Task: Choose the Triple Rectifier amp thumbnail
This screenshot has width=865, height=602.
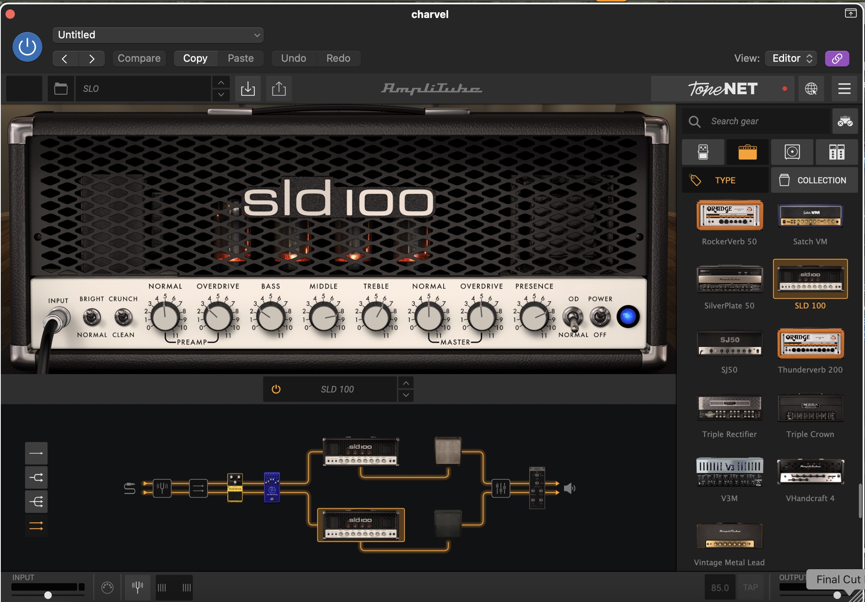Action: 730,408
